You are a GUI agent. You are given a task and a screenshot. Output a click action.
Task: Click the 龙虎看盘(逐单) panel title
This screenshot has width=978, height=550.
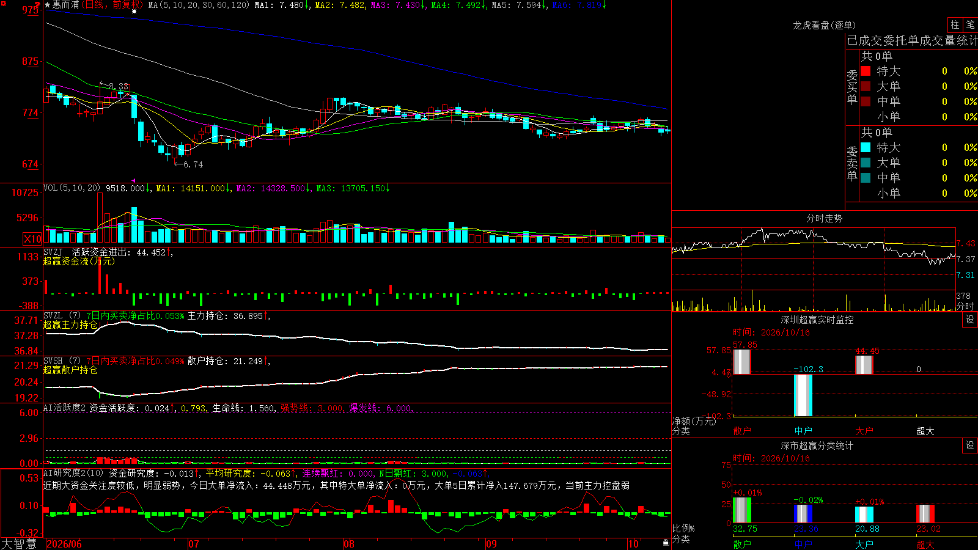(x=824, y=25)
